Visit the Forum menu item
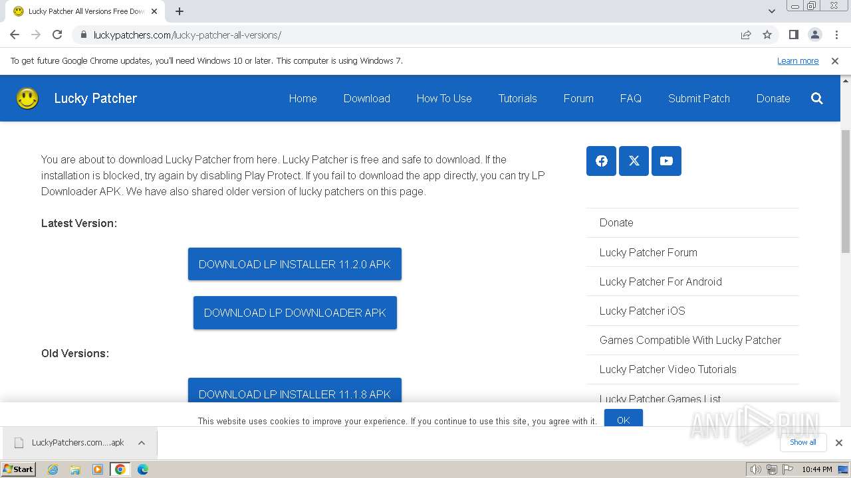The height and width of the screenshot is (478, 851). point(578,98)
